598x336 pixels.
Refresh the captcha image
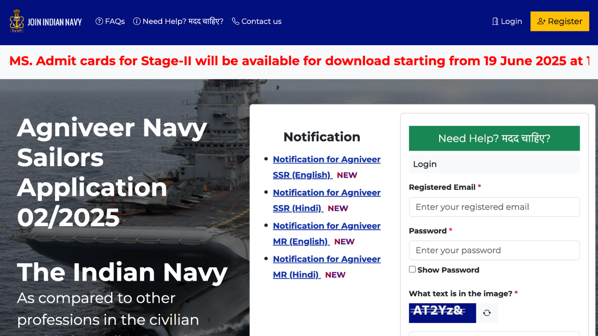point(487,313)
